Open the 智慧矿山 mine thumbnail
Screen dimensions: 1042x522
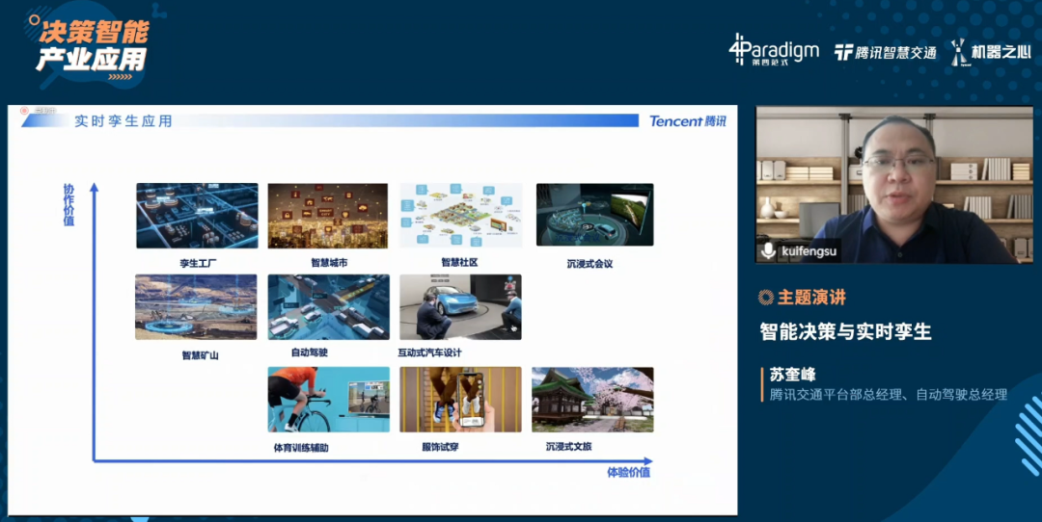tap(196, 307)
